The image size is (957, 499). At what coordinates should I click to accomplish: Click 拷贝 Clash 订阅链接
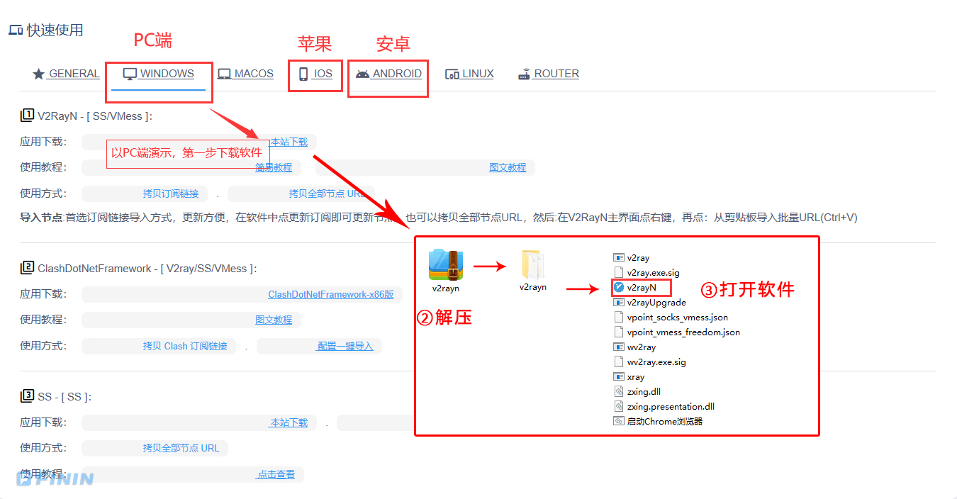tap(185, 346)
